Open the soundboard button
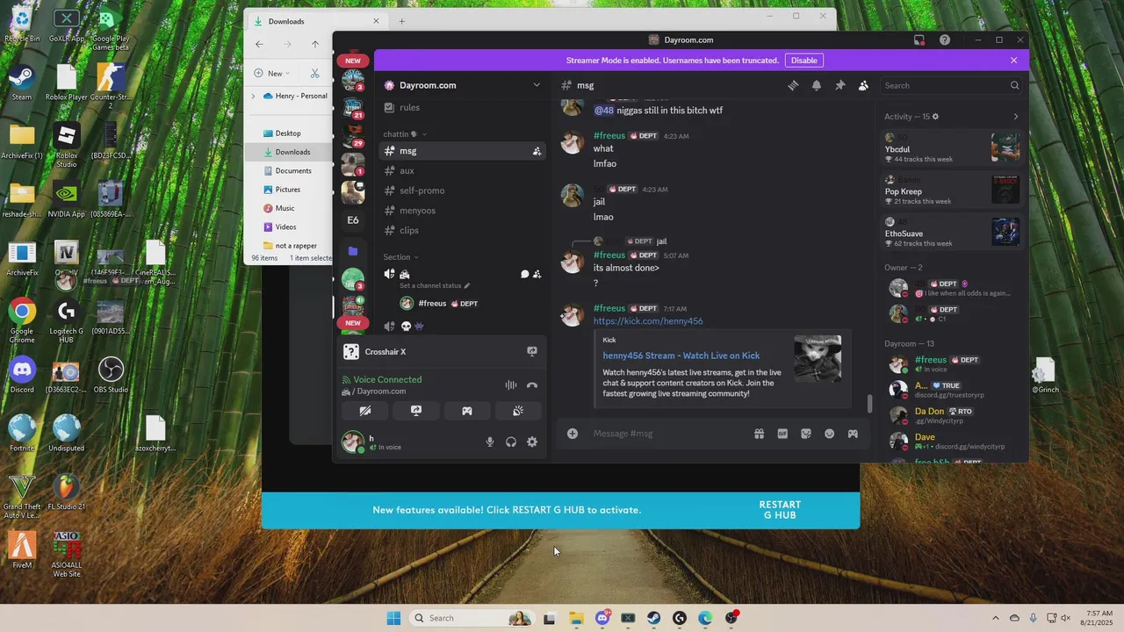Image resolution: width=1124 pixels, height=632 pixels. point(518,411)
